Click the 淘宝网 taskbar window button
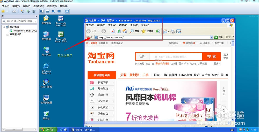This screenshot has height=132, width=259. tap(84, 130)
